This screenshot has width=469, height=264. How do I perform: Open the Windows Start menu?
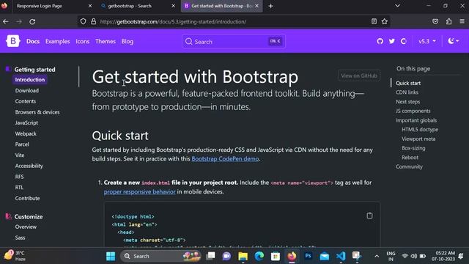(x=111, y=256)
